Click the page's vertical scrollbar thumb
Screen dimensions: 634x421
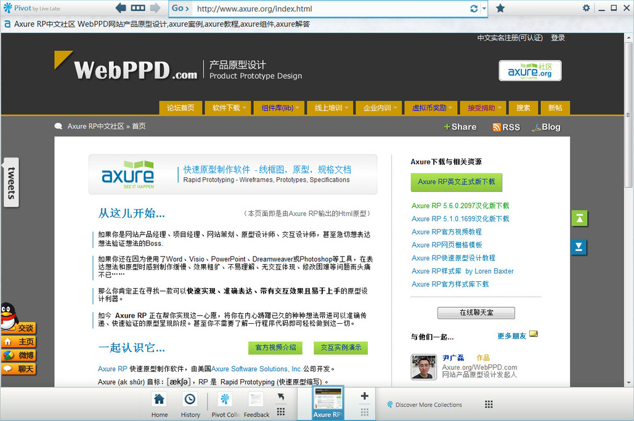click(628, 114)
